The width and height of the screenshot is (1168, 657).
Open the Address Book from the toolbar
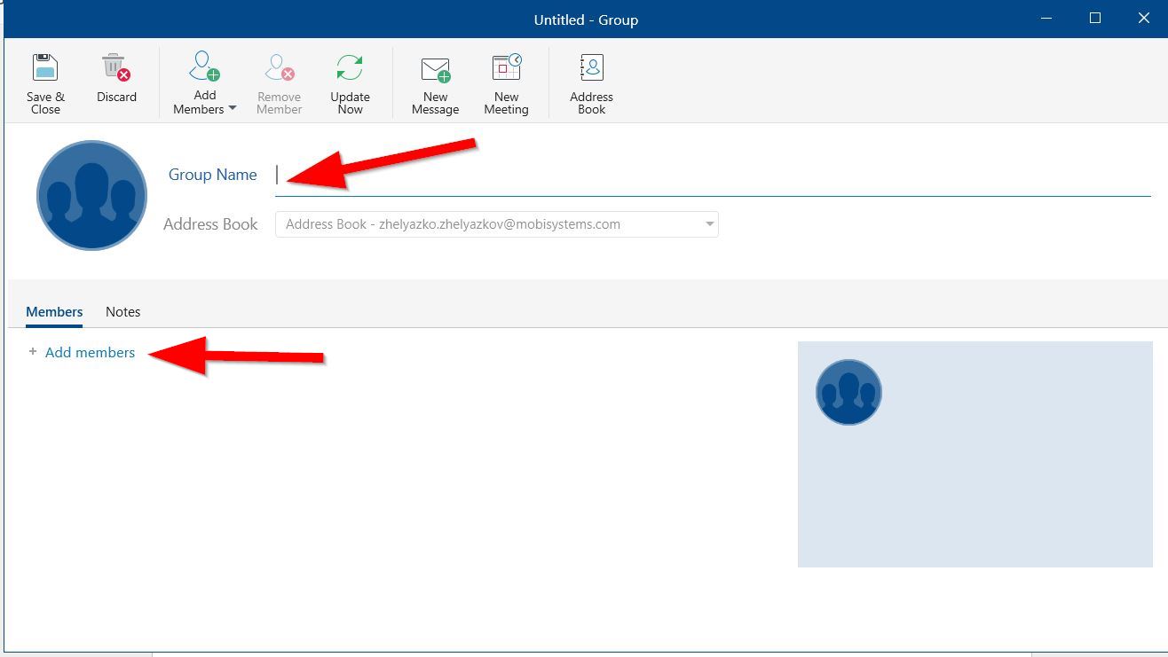click(x=591, y=84)
